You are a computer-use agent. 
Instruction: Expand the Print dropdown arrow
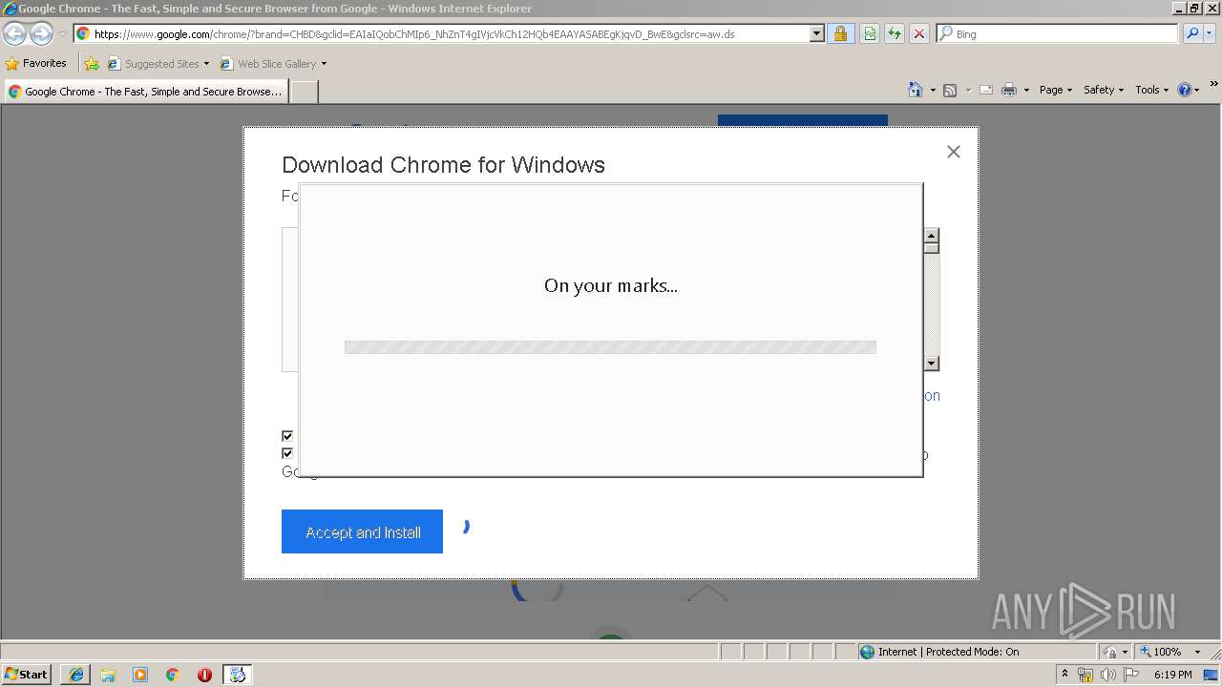point(1026,90)
